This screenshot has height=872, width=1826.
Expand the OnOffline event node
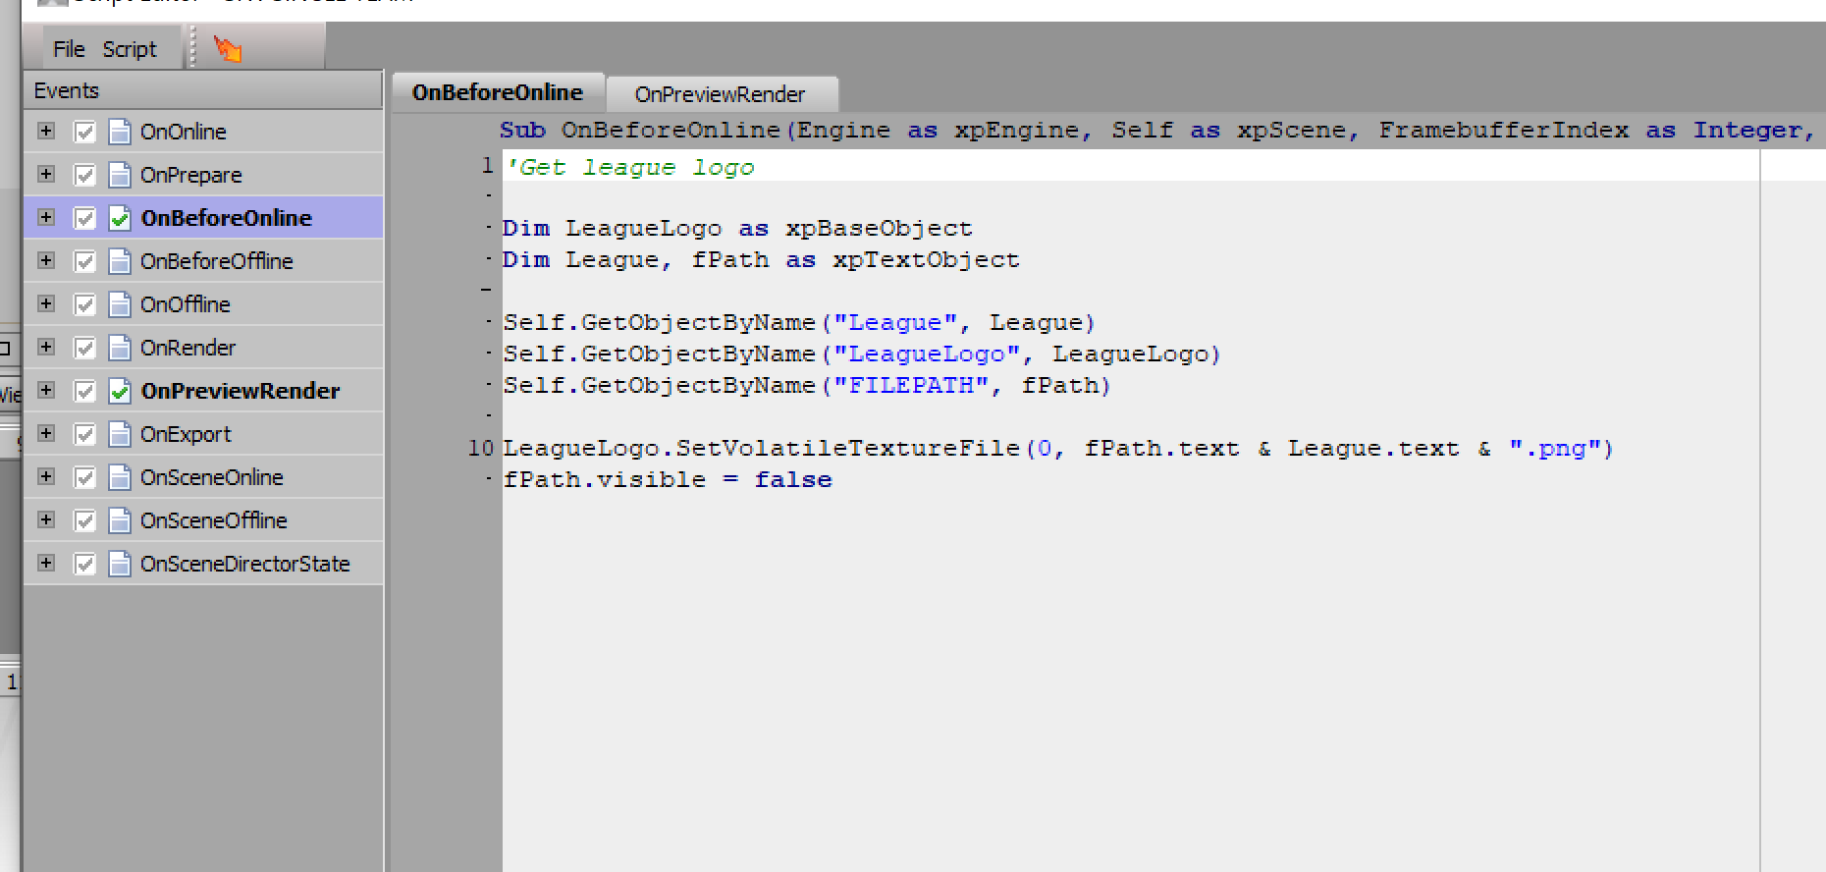(46, 303)
